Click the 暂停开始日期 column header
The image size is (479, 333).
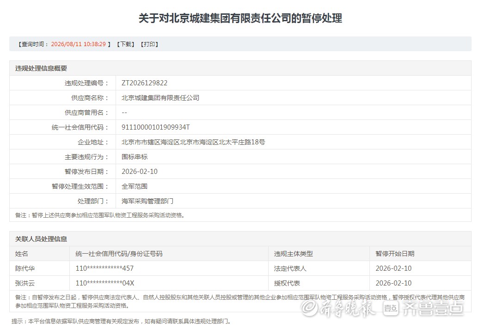395,254
